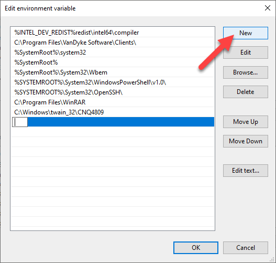This screenshot has width=276, height=263.
Task: Click the New button
Action: pos(246,33)
